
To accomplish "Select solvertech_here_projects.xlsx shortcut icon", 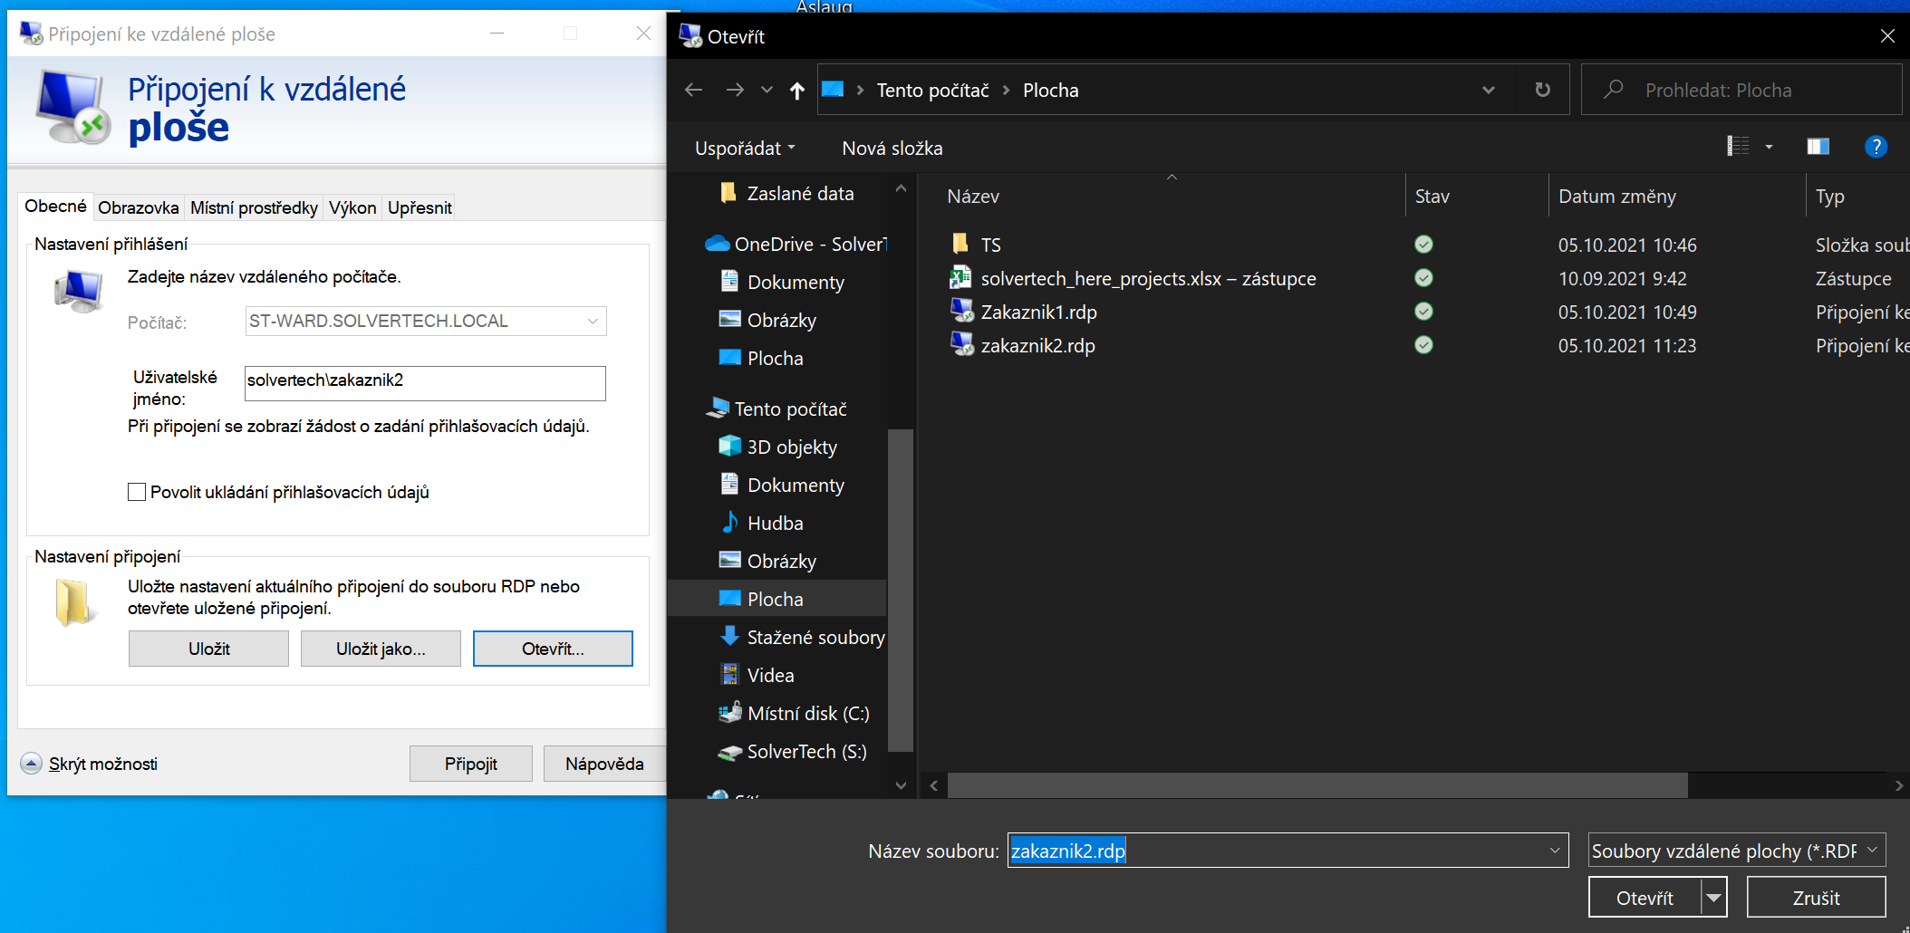I will click(x=960, y=277).
